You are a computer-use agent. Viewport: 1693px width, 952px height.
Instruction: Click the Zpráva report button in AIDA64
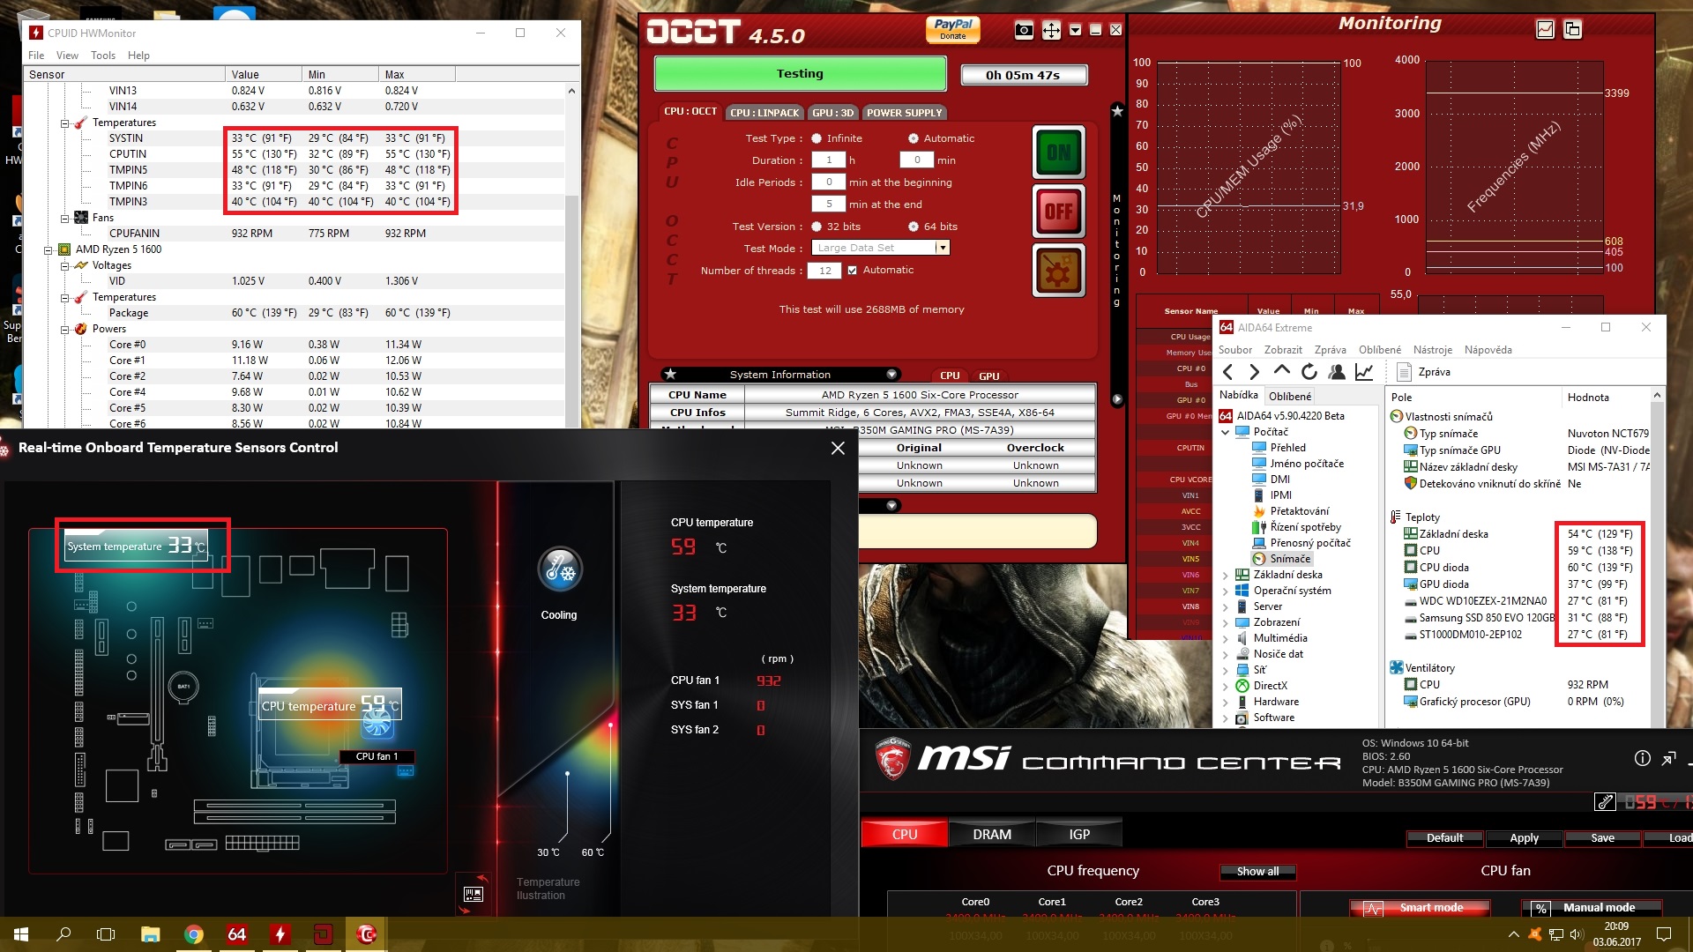[x=1423, y=372]
